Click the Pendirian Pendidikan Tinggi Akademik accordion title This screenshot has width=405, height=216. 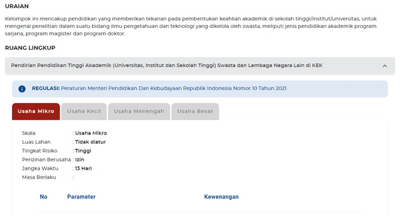click(166, 66)
